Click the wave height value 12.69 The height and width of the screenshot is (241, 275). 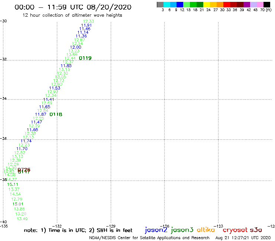(x=47, y=103)
